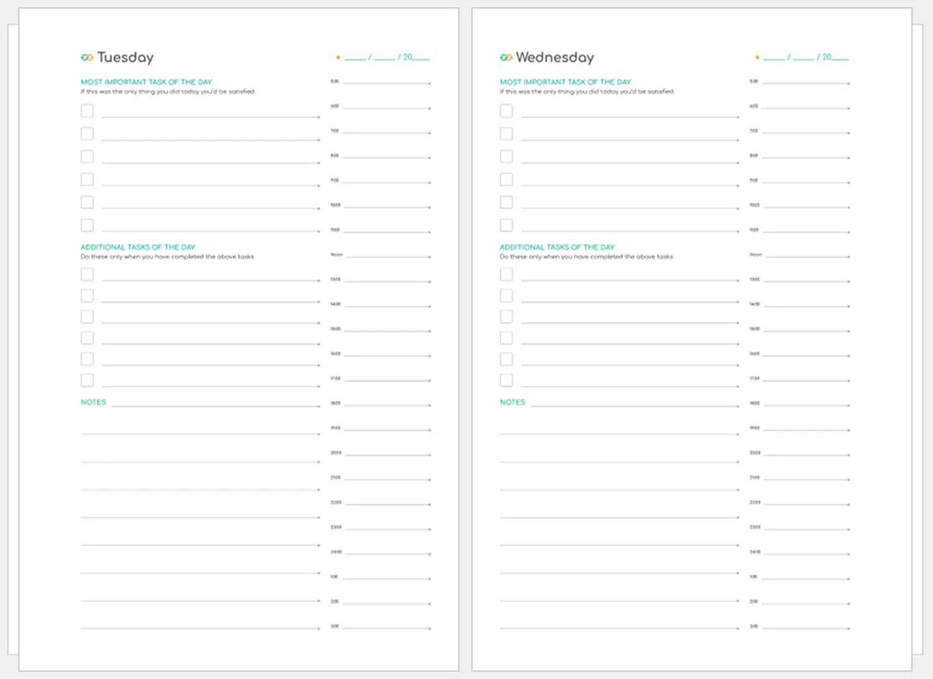
Task: Tick third Most Important Task box on Wednesday
Action: click(x=506, y=157)
